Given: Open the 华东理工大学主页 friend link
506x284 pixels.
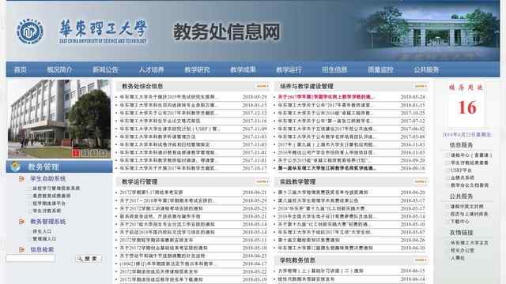Looking at the screenshot, I should 470,243.
